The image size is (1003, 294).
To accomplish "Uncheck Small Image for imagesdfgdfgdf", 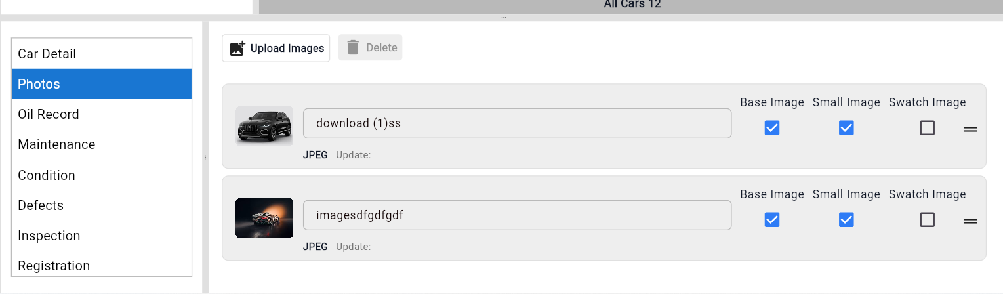I will click(846, 220).
